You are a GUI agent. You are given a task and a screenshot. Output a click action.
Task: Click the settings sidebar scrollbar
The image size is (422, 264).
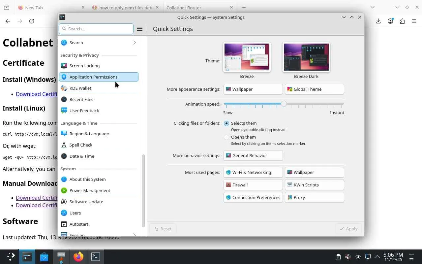pyautogui.click(x=143, y=191)
